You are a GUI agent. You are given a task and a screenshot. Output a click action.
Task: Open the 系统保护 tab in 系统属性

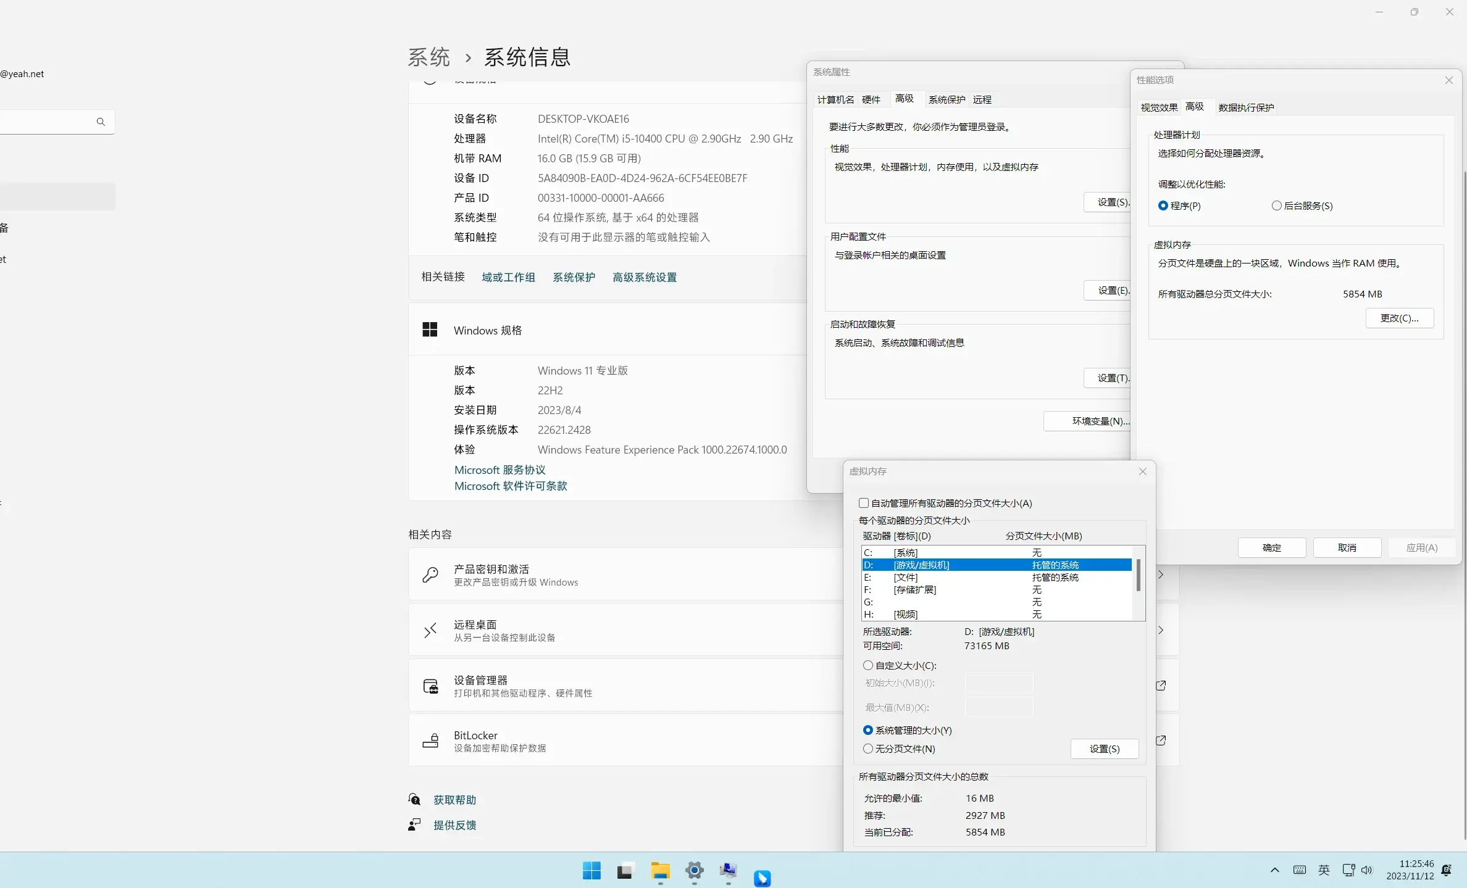947,99
